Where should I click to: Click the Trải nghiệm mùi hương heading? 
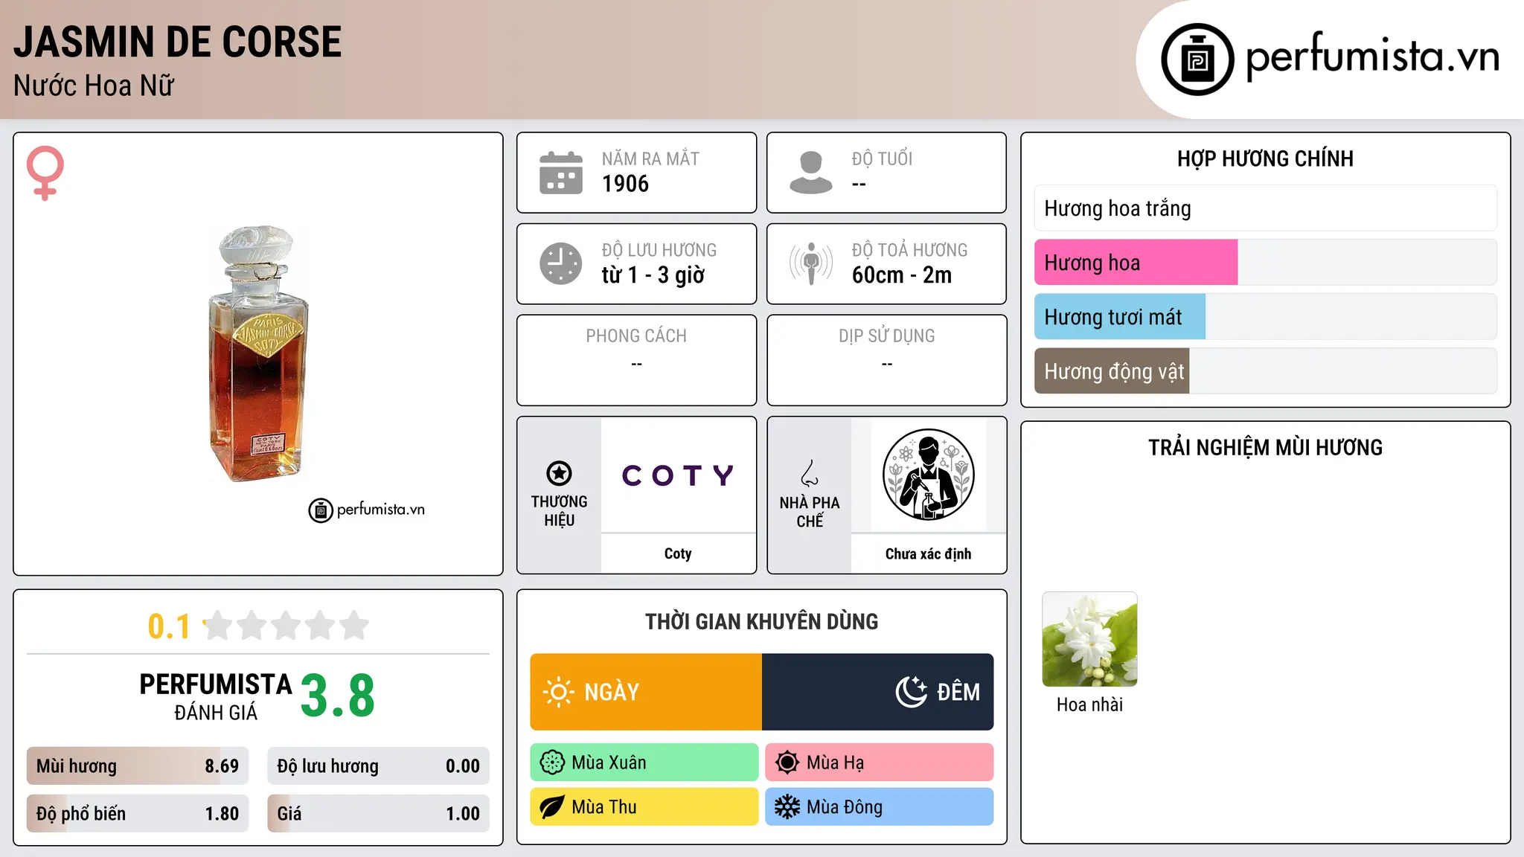click(x=1266, y=447)
